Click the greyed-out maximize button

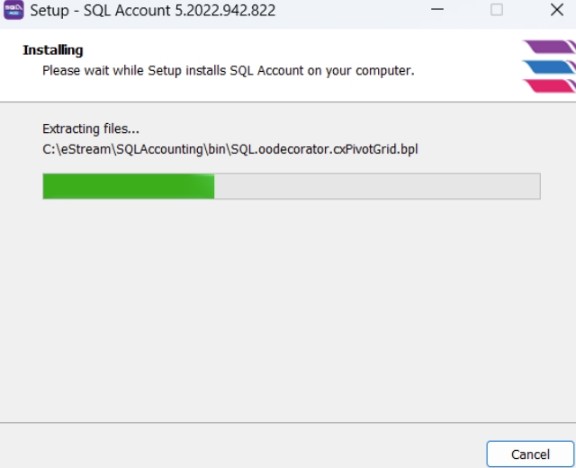[x=496, y=11]
